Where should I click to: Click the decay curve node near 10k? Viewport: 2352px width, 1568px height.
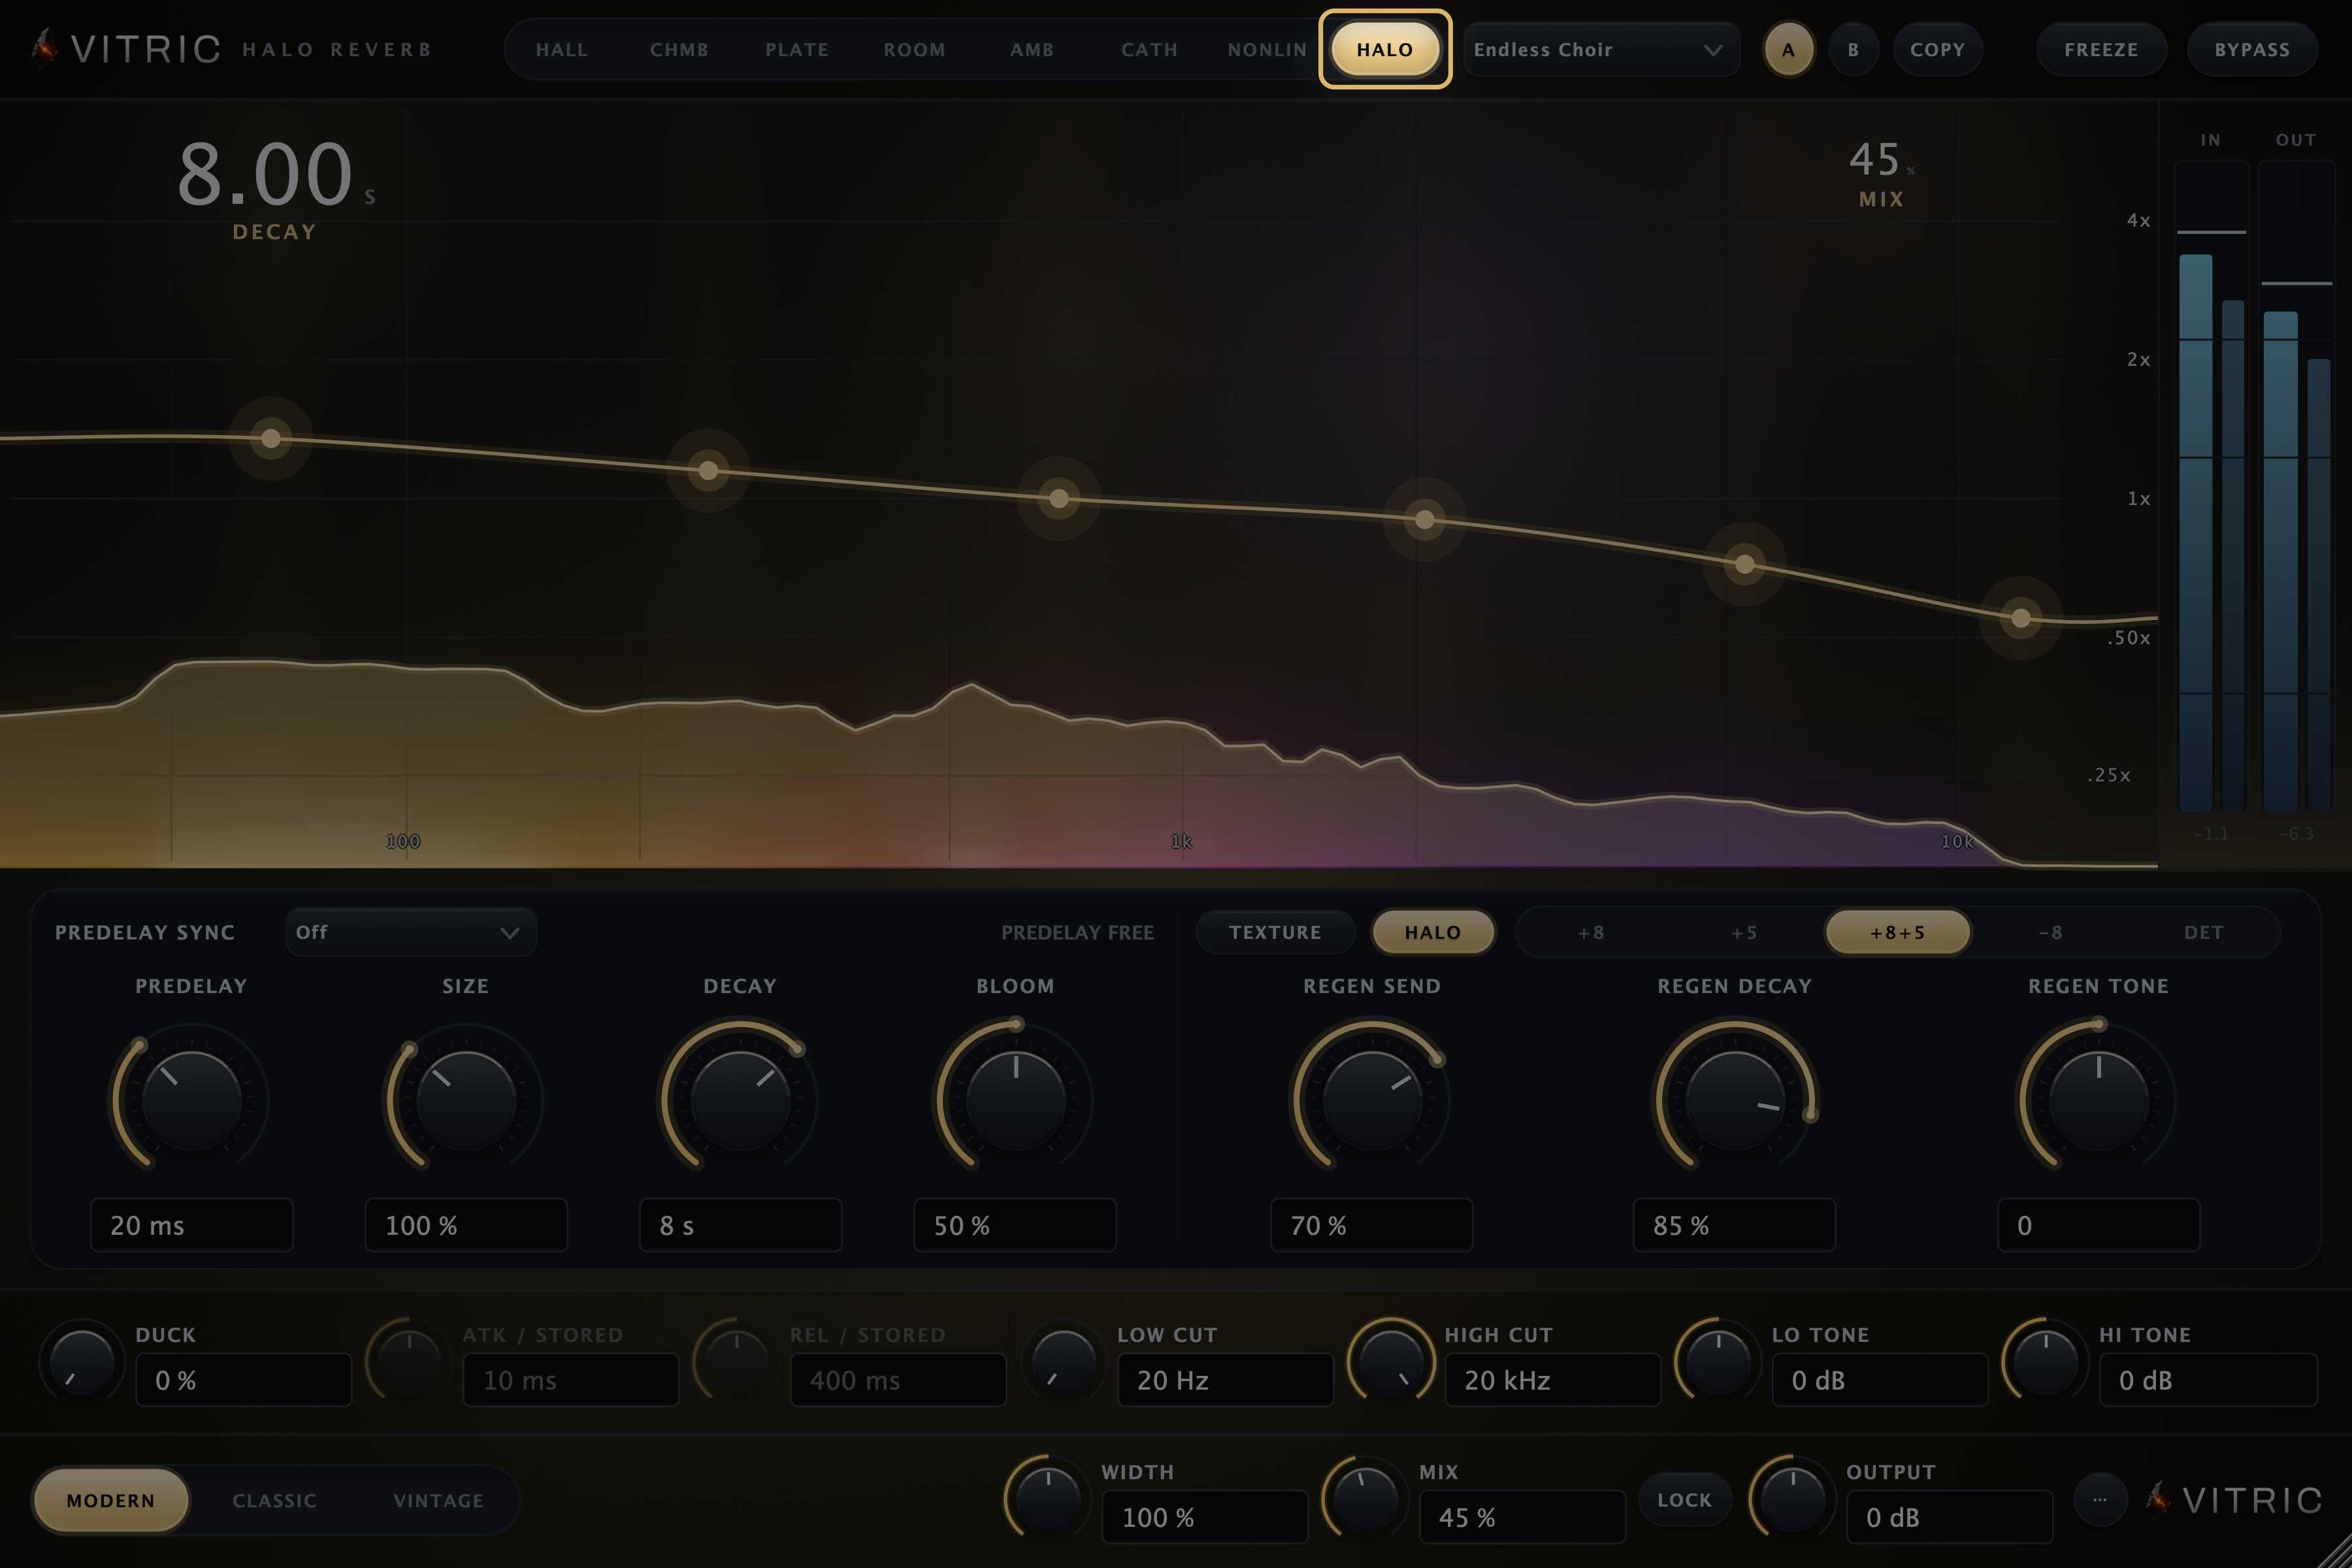(2020, 618)
